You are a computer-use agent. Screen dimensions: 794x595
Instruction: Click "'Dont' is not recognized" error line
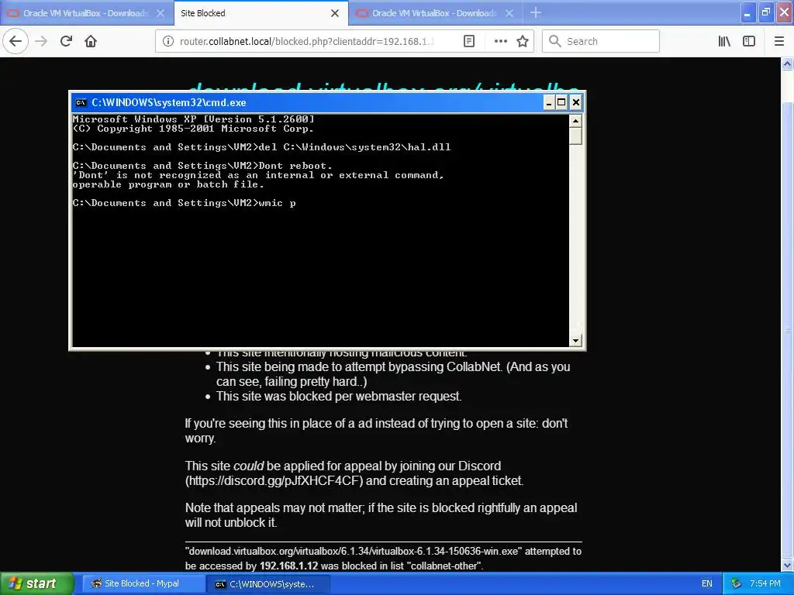tap(258, 175)
